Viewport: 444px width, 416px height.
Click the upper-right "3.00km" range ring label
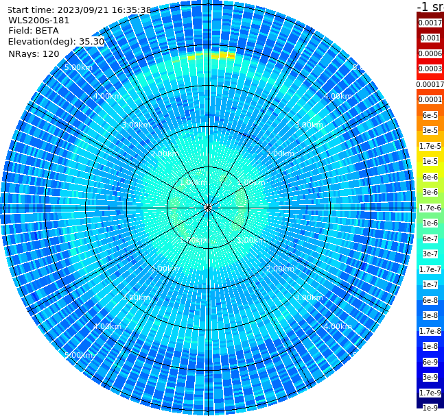click(309, 125)
